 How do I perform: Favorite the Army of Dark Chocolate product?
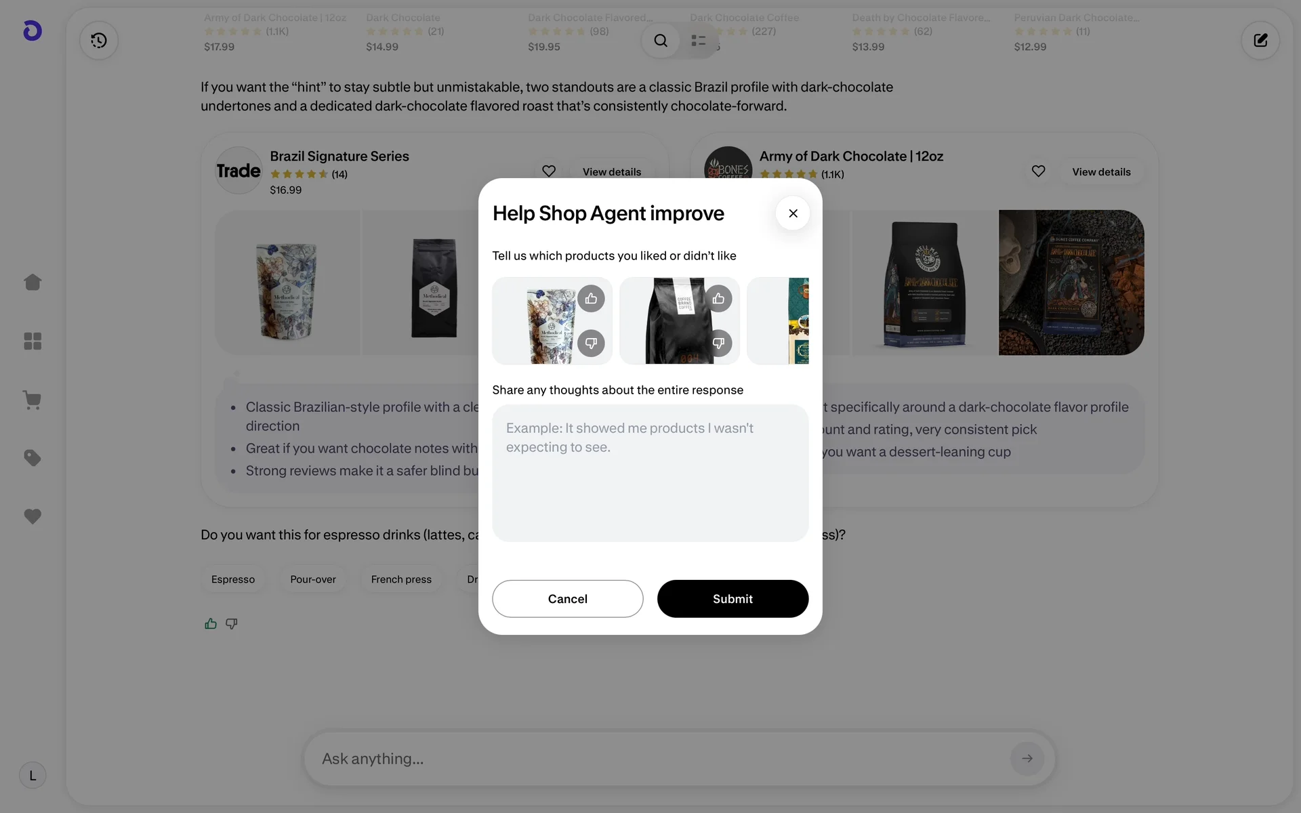(x=1038, y=171)
